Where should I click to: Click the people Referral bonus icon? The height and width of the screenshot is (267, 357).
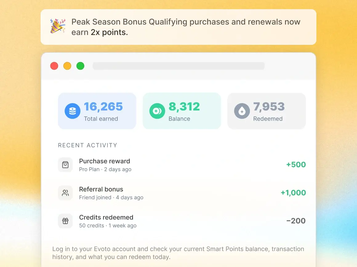pyautogui.click(x=65, y=193)
